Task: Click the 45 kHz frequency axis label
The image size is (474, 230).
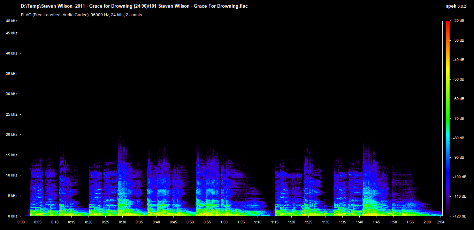Action: (x=12, y=33)
